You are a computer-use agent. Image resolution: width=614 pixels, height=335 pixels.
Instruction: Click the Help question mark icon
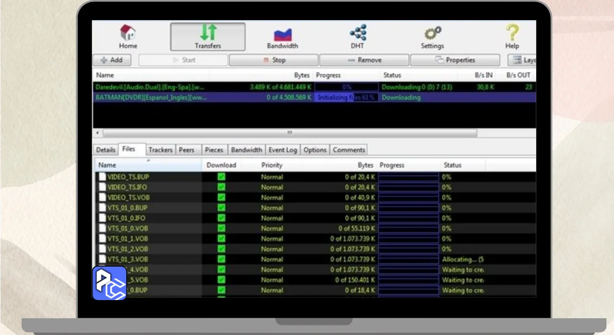coord(512,33)
